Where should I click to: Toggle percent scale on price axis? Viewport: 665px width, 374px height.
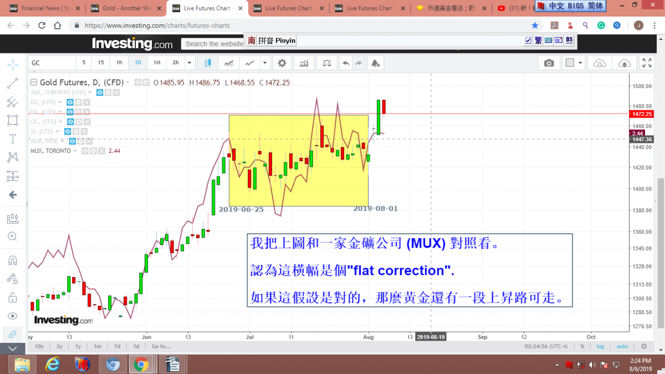[x=582, y=346]
